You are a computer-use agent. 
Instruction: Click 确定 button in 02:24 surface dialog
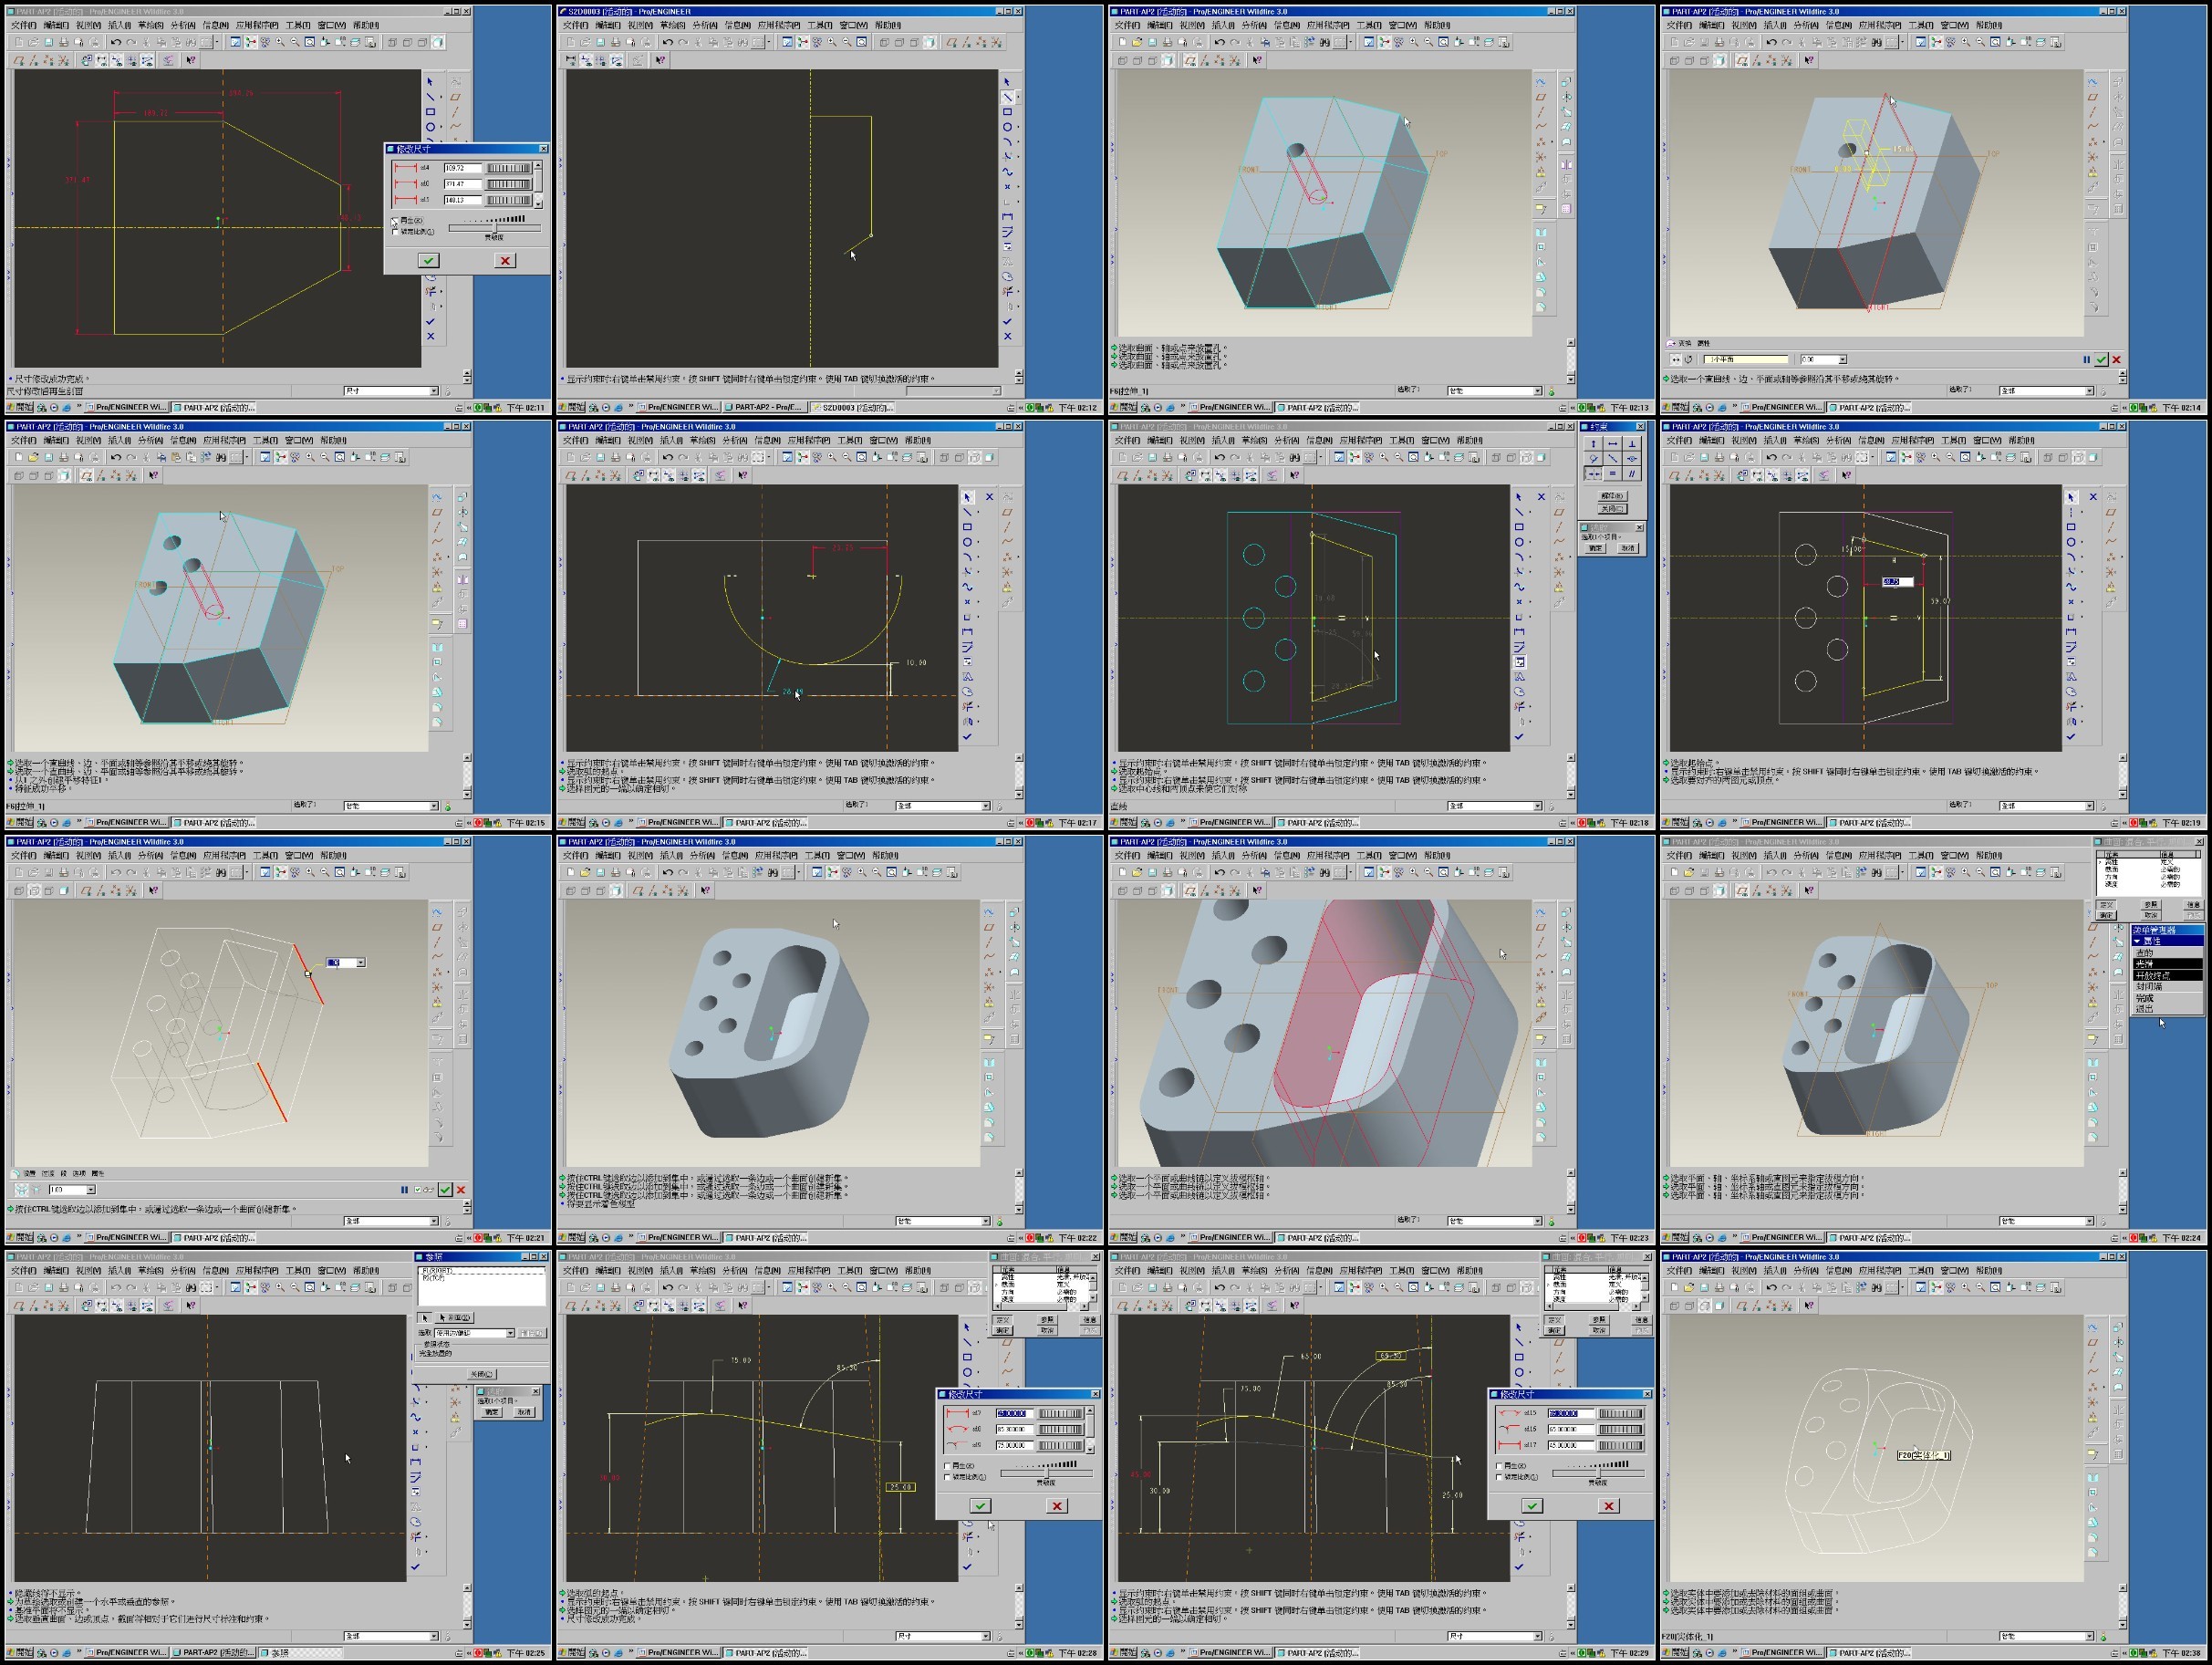pos(2107,915)
